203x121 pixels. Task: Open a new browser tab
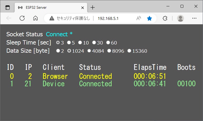(x=92, y=7)
